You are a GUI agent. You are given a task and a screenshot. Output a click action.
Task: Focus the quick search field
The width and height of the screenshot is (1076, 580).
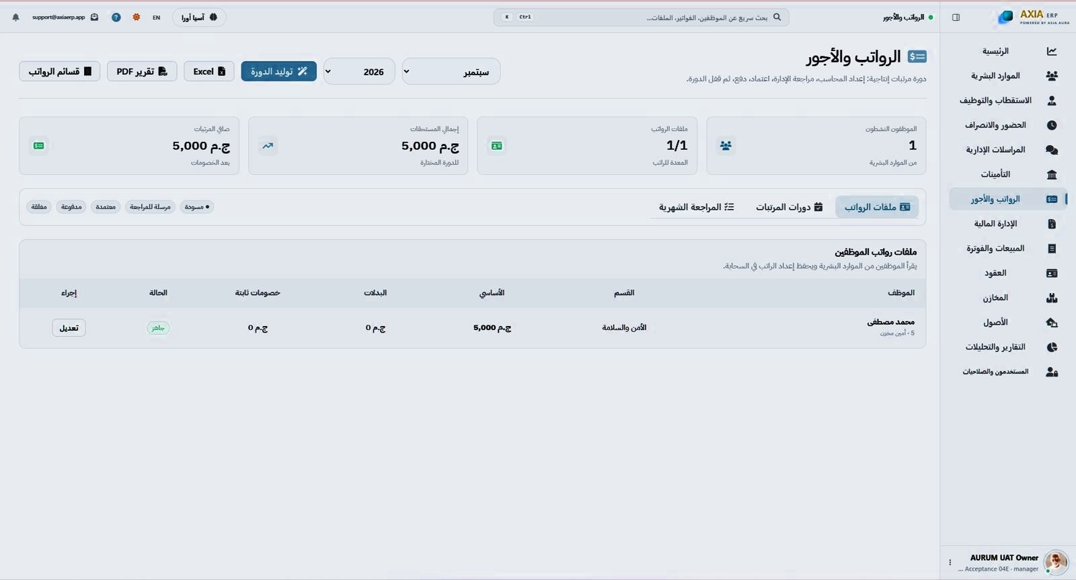[642, 17]
